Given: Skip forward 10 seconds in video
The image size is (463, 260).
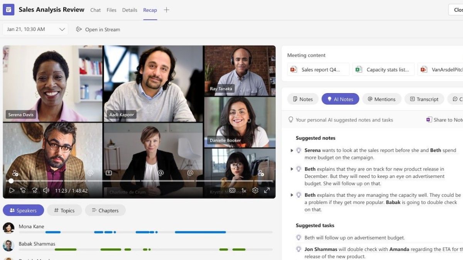Looking at the screenshot, I should pos(35,190).
